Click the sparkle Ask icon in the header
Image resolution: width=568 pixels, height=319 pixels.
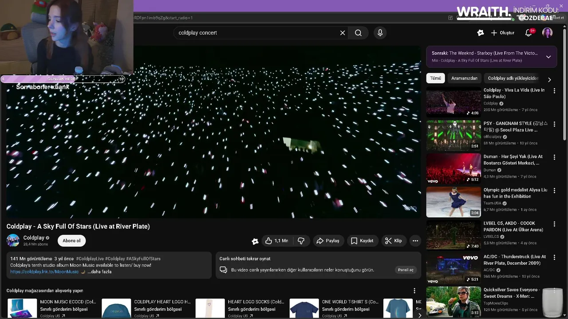coord(480,33)
